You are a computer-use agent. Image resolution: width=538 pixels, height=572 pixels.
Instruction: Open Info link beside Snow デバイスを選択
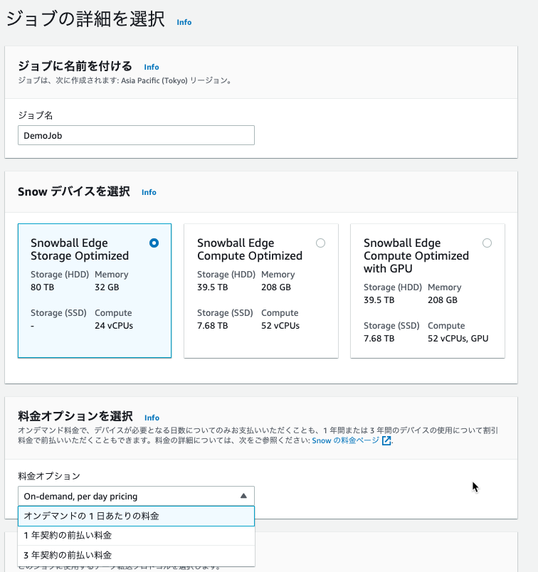pos(149,192)
